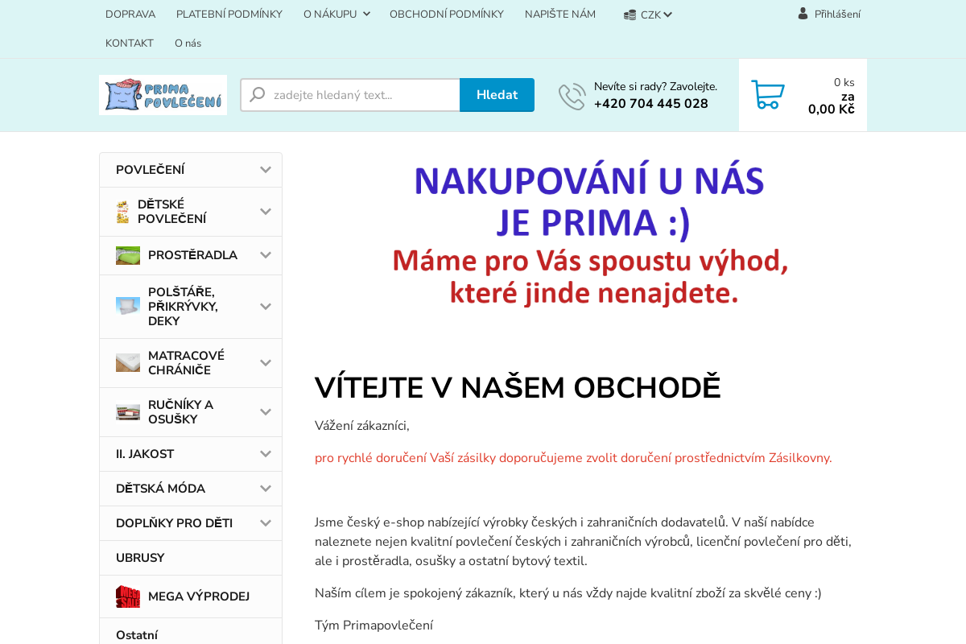This screenshot has height=644, width=966.
Task: Click the MATRACOVÉ CHRÁNIČE mattress icon
Action: [128, 362]
